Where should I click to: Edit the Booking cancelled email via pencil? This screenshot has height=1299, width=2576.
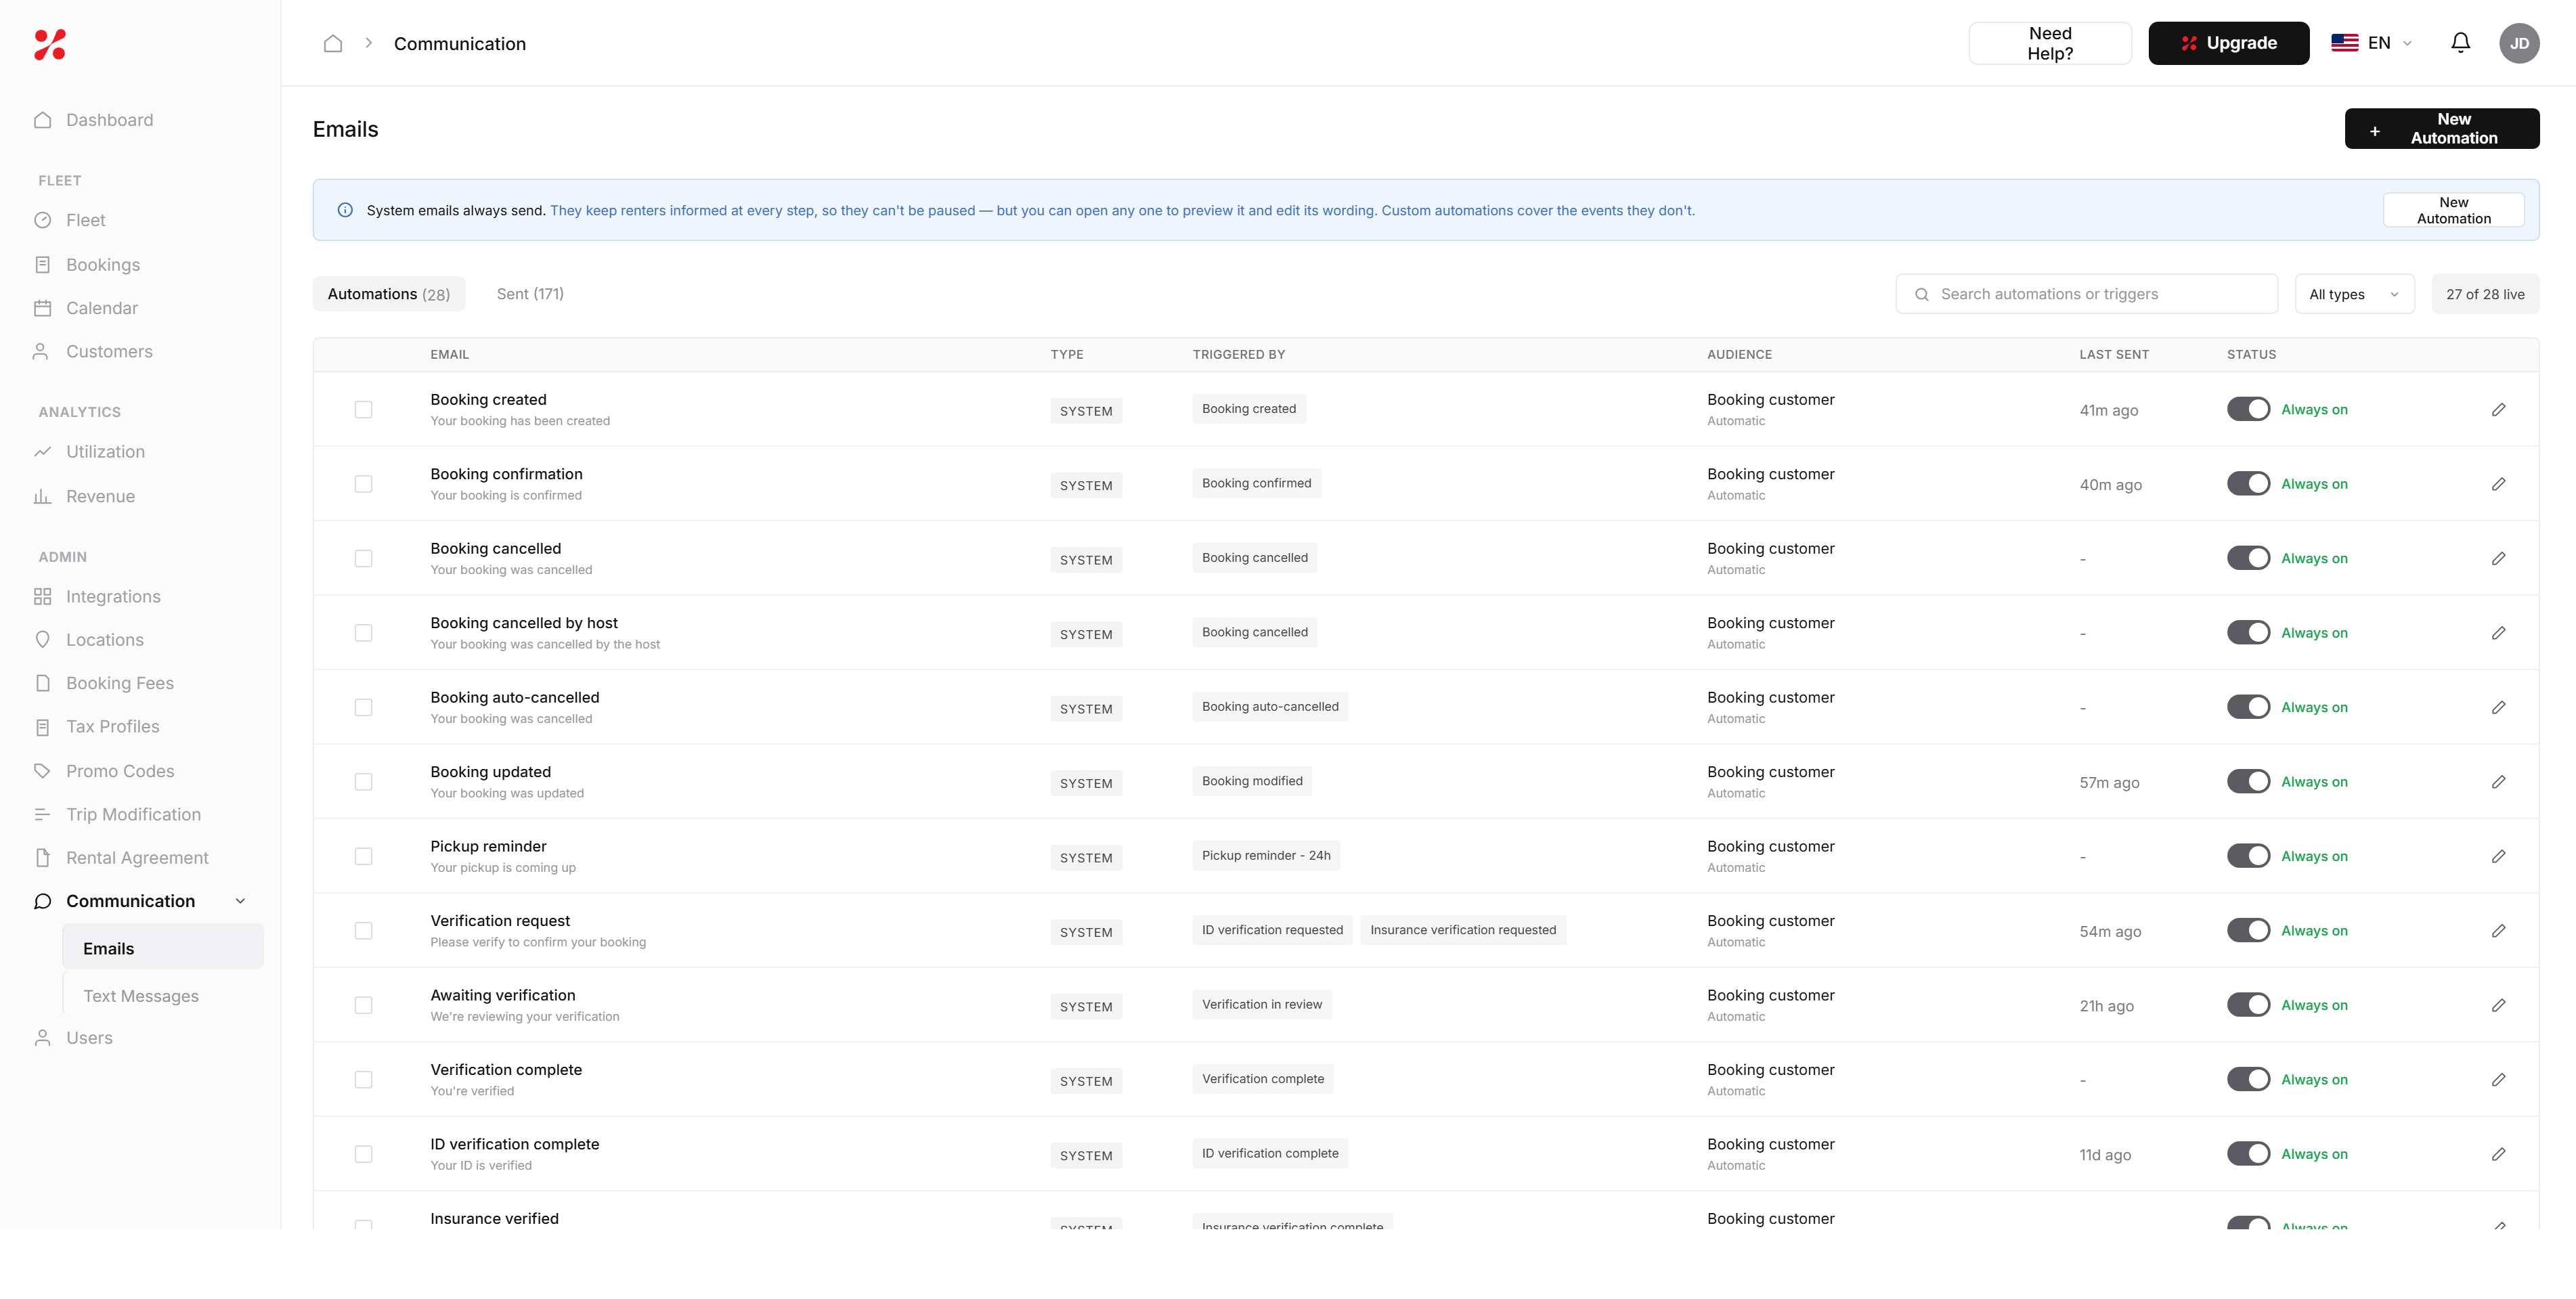(x=2498, y=558)
